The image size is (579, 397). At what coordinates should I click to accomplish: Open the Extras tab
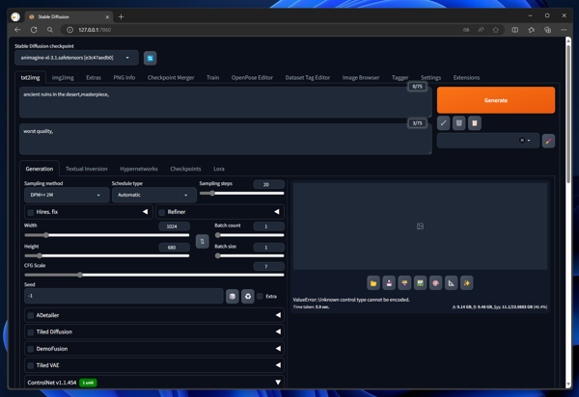[94, 77]
